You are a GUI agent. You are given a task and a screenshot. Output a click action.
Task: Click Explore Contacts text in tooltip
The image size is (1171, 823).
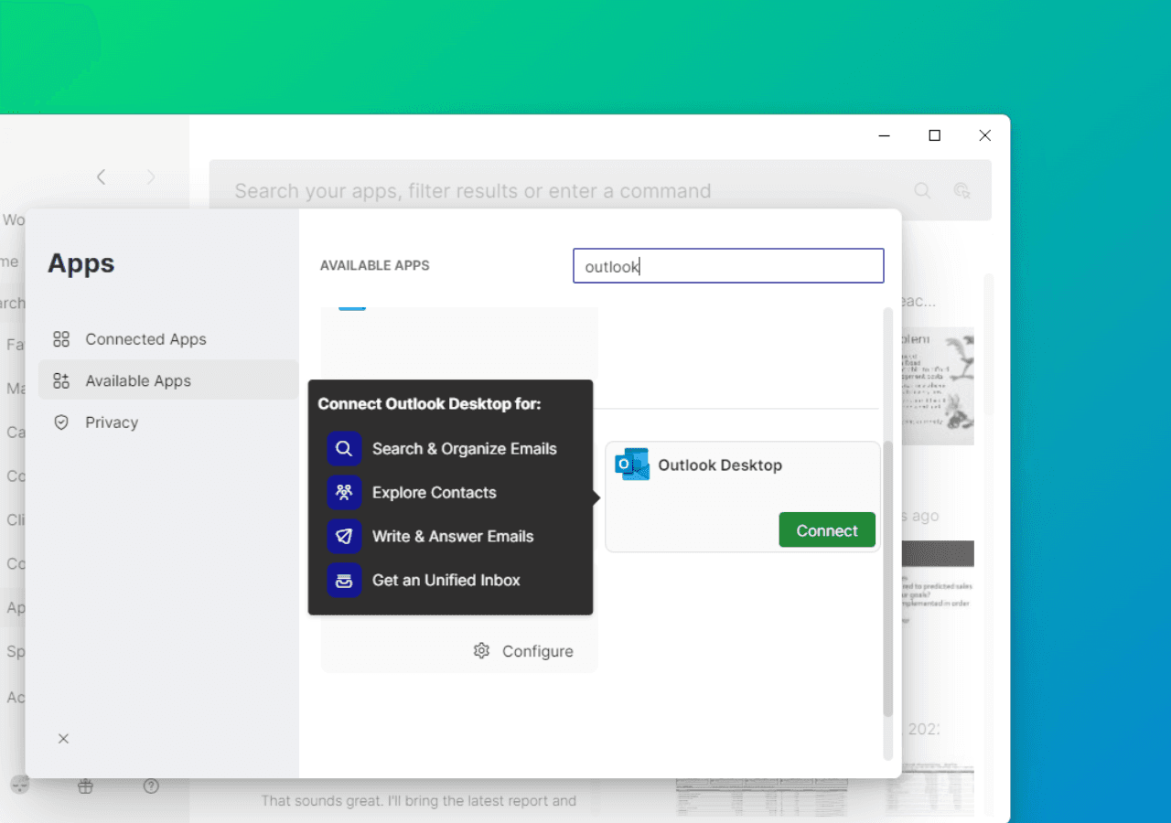point(435,492)
